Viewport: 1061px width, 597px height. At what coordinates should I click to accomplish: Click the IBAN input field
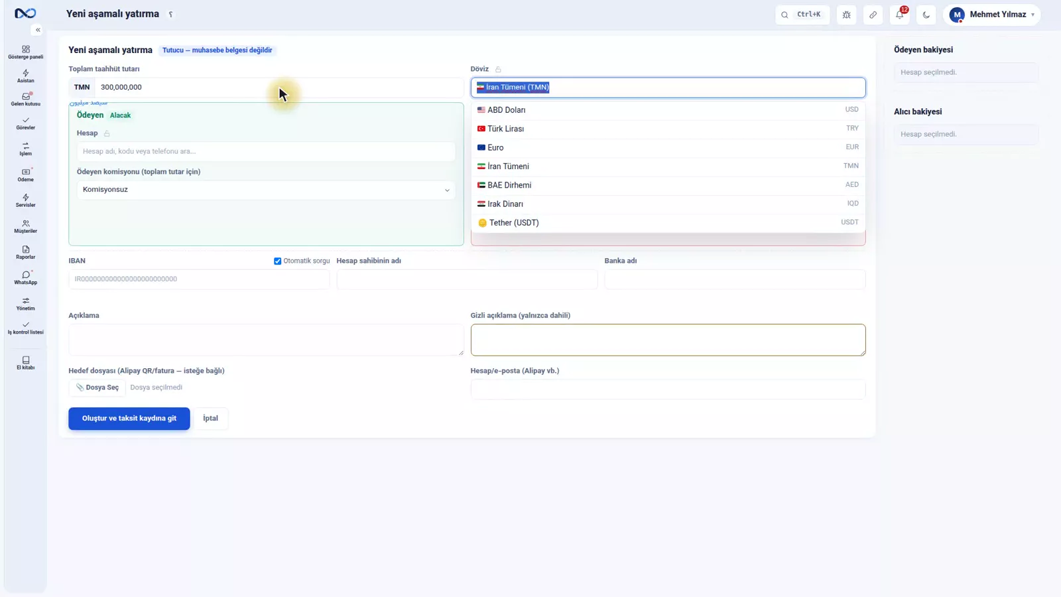[x=199, y=279]
